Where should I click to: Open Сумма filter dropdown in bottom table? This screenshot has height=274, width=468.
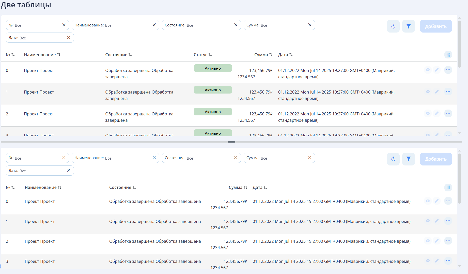[x=279, y=158]
